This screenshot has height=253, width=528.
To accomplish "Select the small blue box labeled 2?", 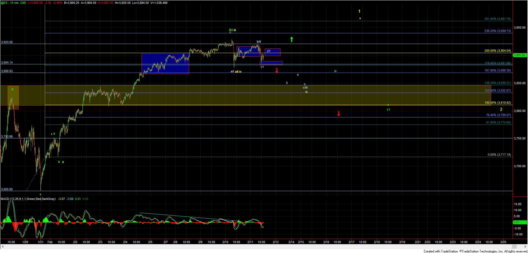I will point(273,52).
